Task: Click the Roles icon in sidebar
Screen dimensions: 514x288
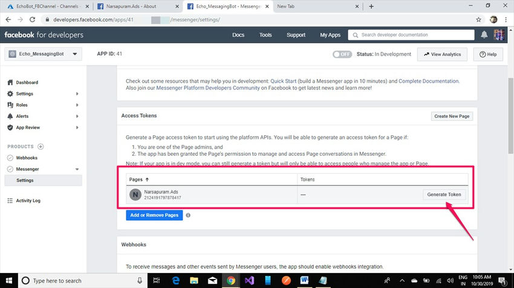Action: [10, 104]
